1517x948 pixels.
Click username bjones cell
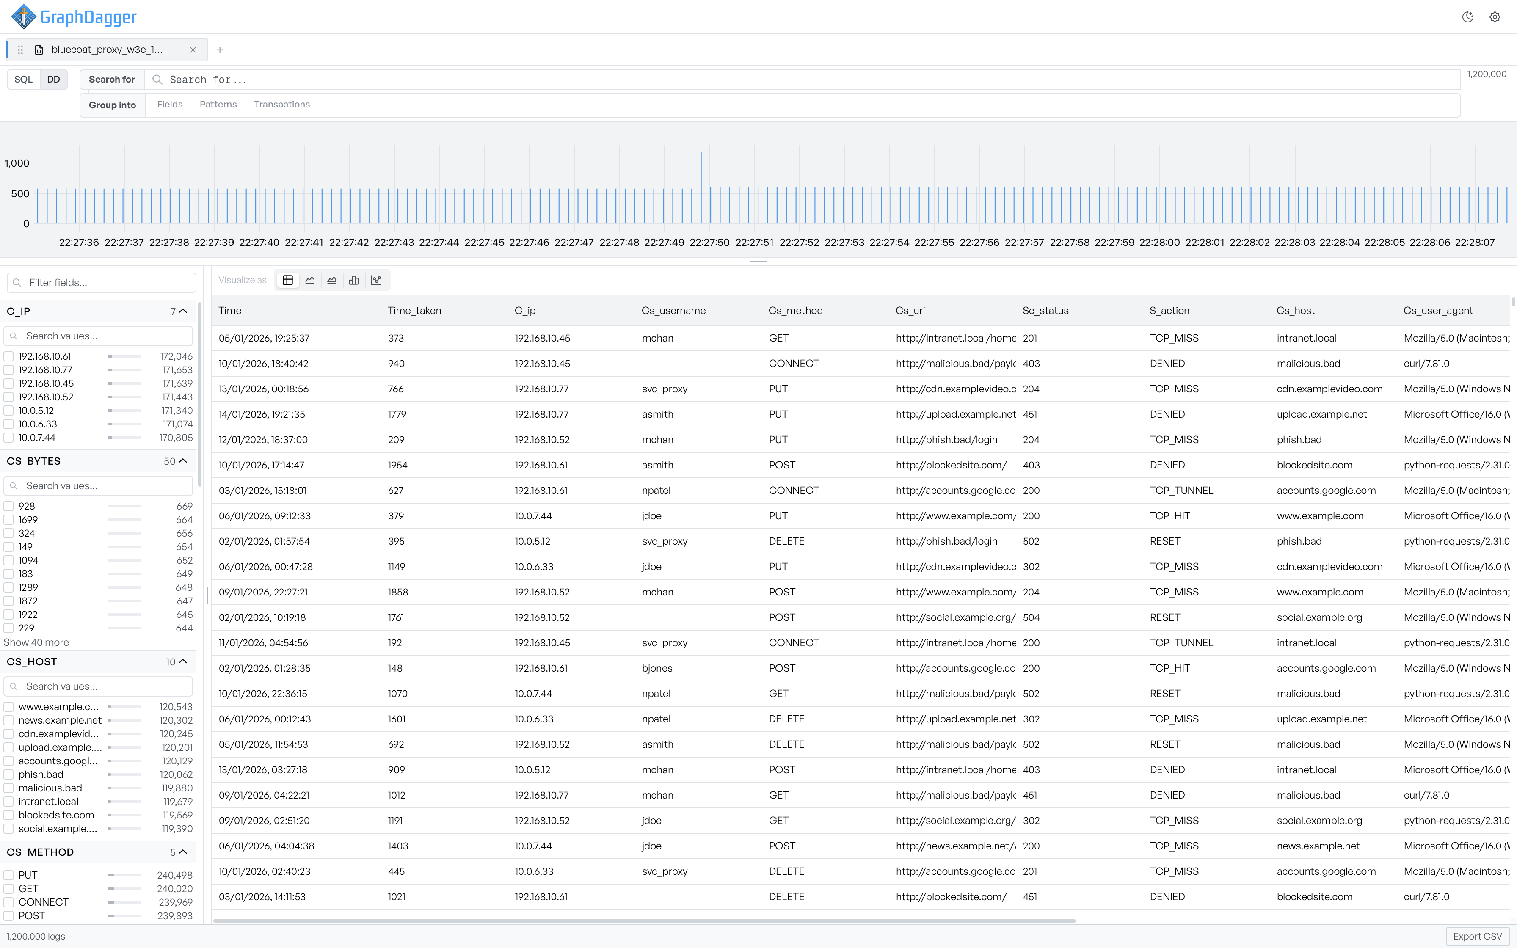[x=657, y=668]
